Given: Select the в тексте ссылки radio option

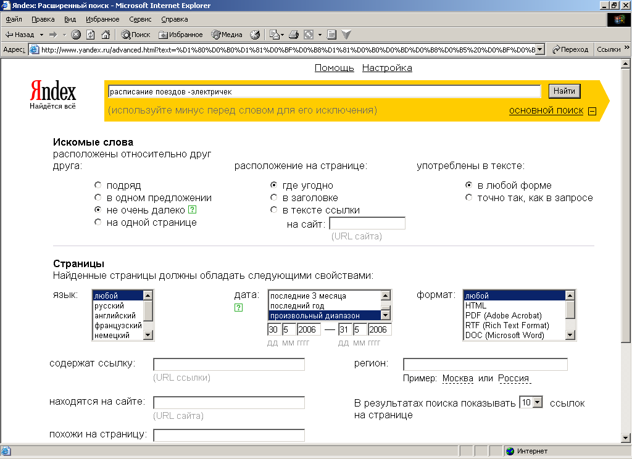Looking at the screenshot, I should pyautogui.click(x=273, y=210).
